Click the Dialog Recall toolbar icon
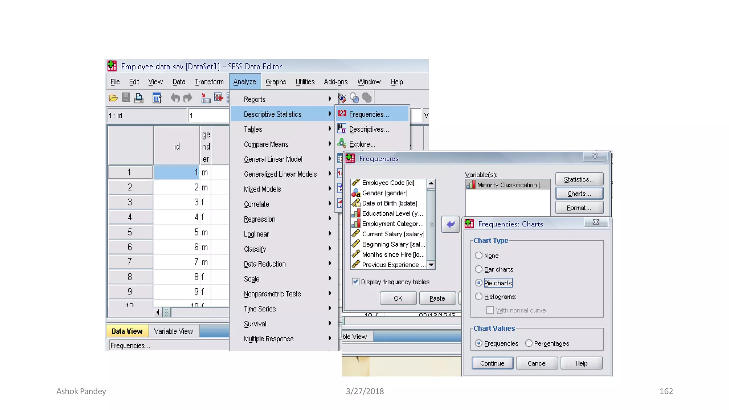 tap(157, 98)
